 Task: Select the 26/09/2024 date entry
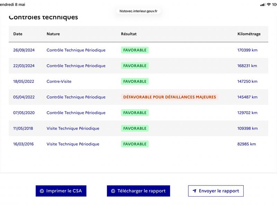point(24,50)
